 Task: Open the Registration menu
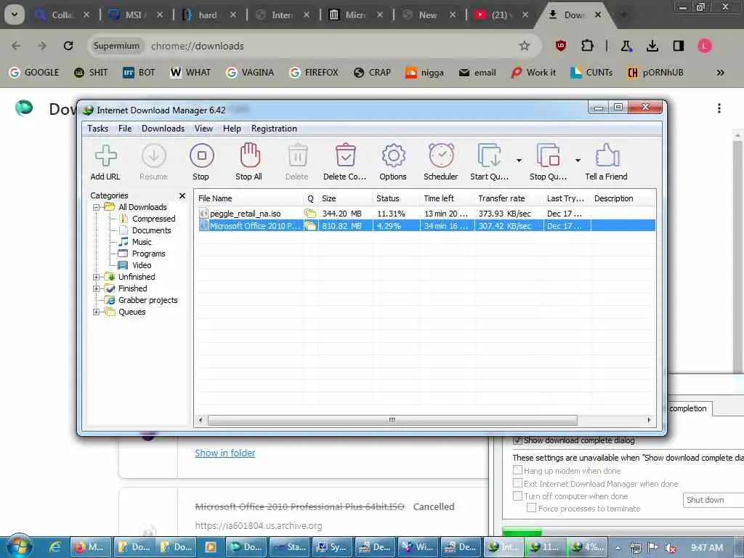(x=274, y=129)
